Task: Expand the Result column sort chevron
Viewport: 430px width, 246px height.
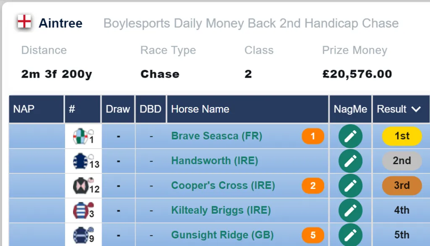Action: click(x=416, y=109)
